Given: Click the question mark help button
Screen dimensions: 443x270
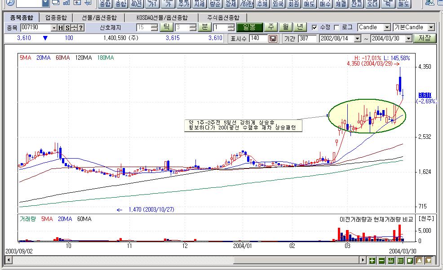Looking at the screenshot, I should coord(81,28).
